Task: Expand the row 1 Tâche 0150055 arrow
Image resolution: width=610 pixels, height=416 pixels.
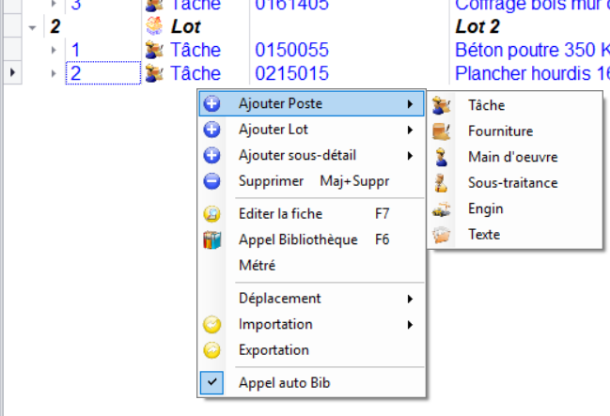Action: click(54, 50)
